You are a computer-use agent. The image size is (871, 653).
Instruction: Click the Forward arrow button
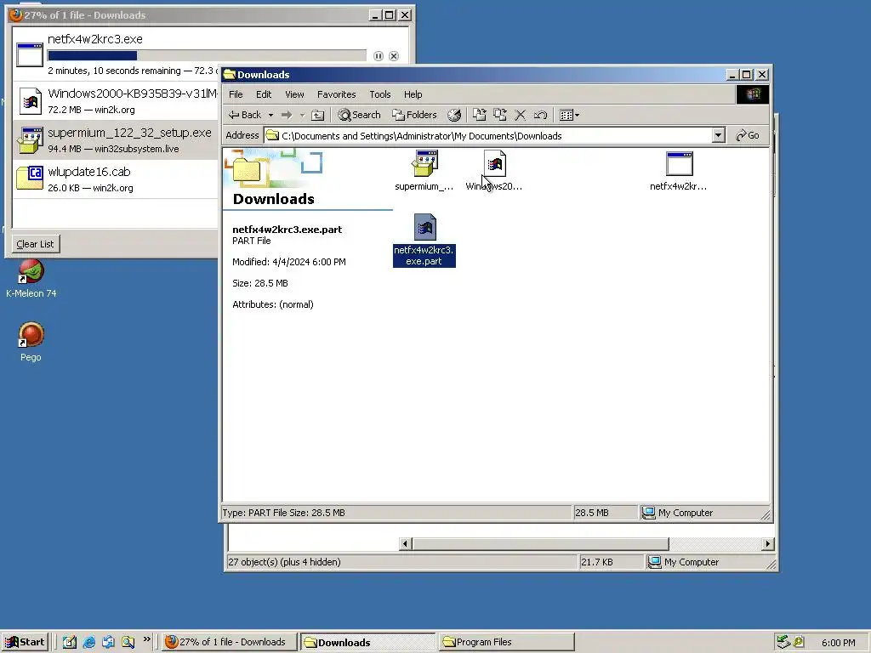click(287, 115)
